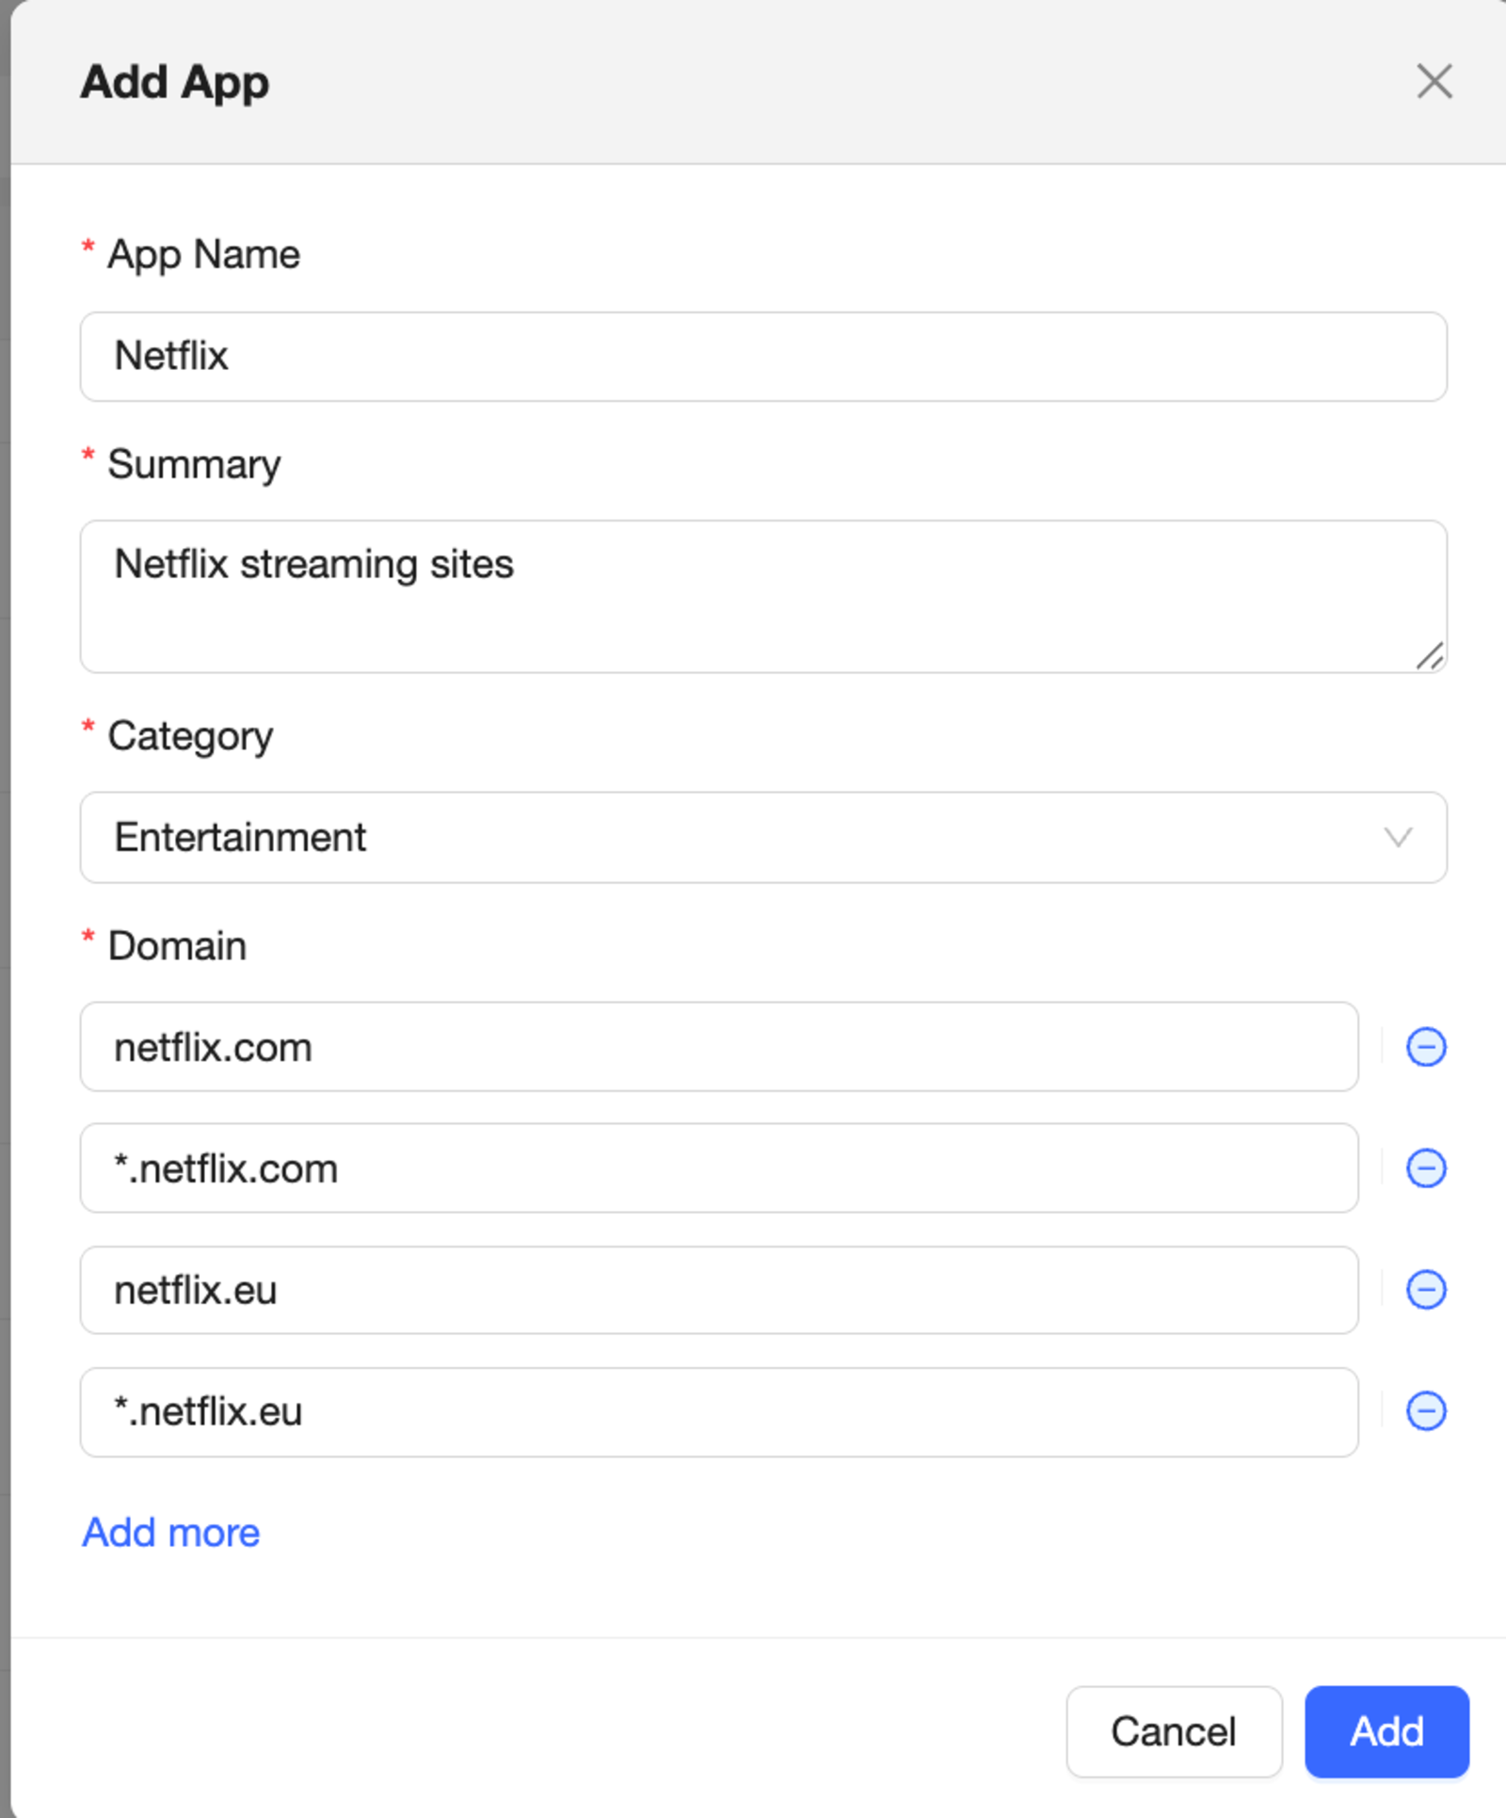Screen dimensions: 1506x1818
Task: Remove the netflix.eu domain entry
Action: (x=1425, y=1290)
